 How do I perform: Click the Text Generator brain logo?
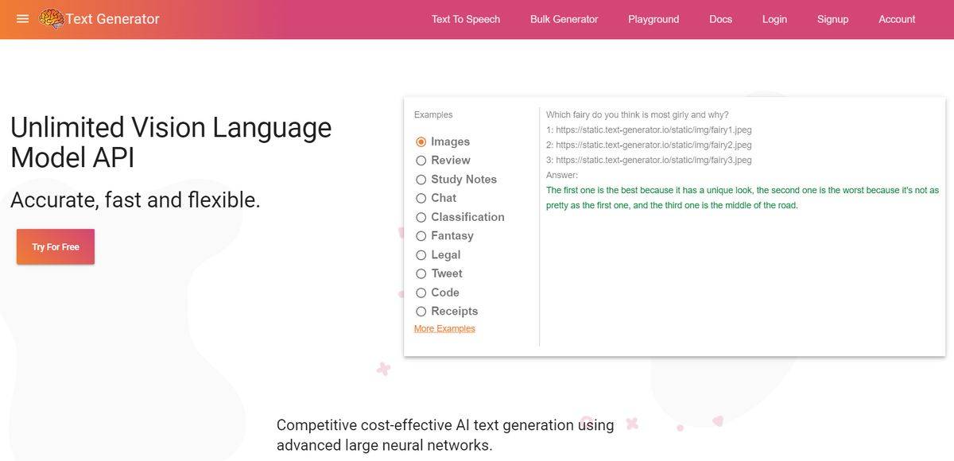52,17
